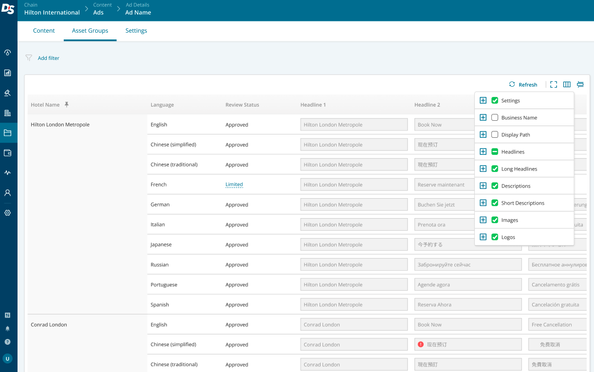
Task: Open the column chooser icon
Action: coord(567,84)
